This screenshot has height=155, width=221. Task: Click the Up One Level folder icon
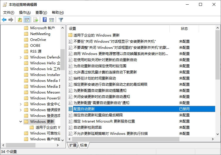tap(20, 20)
